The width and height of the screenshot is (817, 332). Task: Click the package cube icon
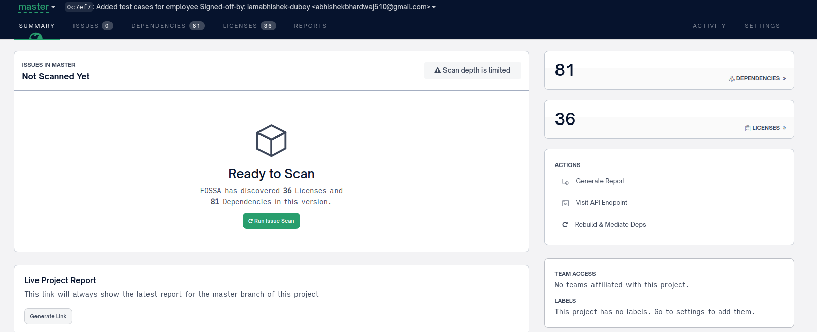[271, 140]
